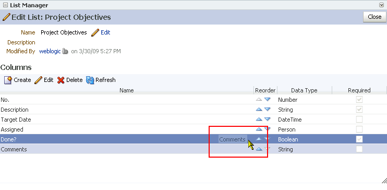Open List Manager options dropdown arrow
Image resolution: width=387 pixels, height=190 pixels.
381,5
